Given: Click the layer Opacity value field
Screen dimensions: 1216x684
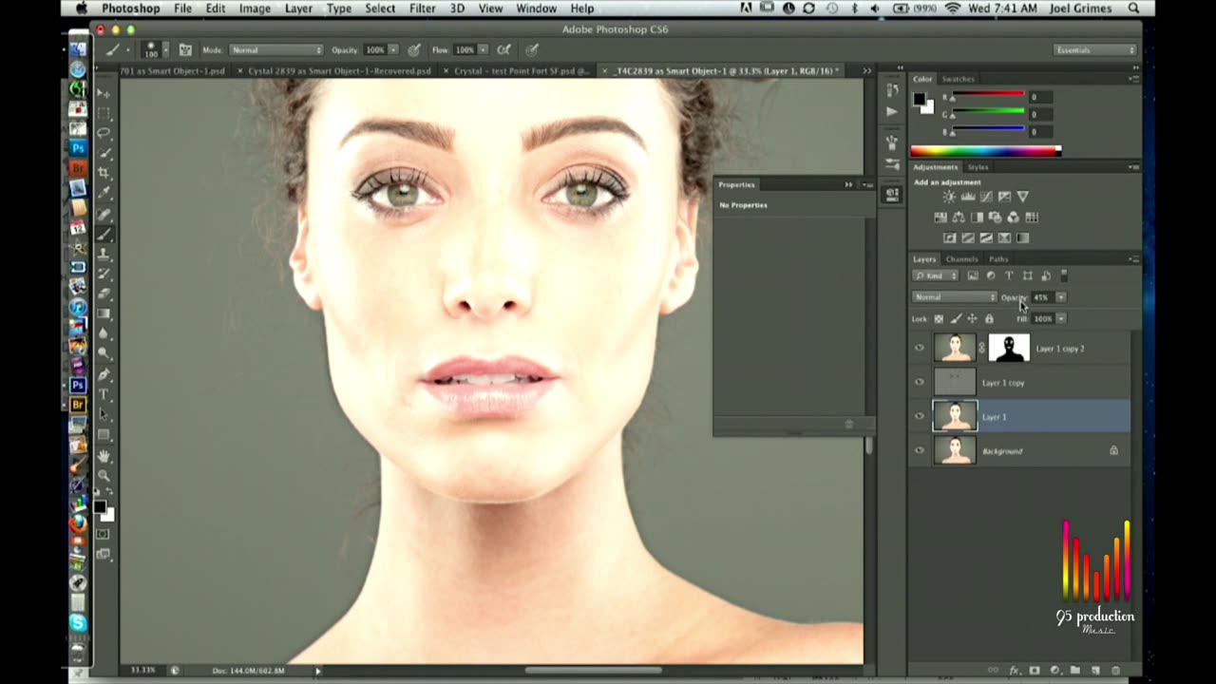Looking at the screenshot, I should pyautogui.click(x=1042, y=297).
